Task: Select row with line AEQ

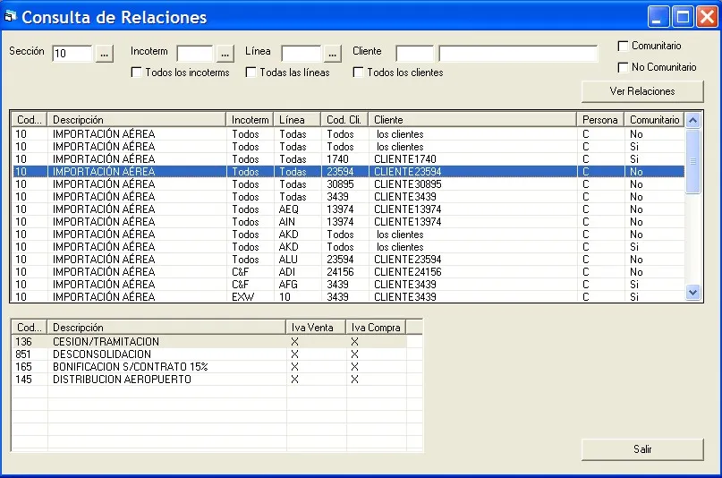Action: (348, 209)
